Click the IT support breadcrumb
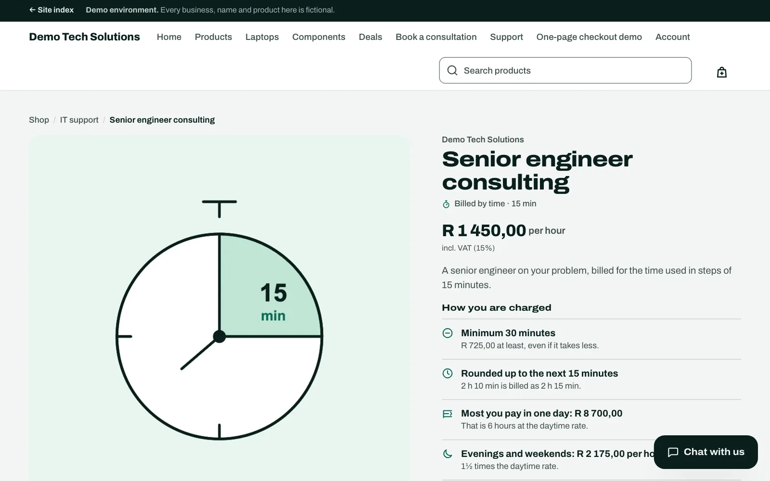 pyautogui.click(x=79, y=120)
